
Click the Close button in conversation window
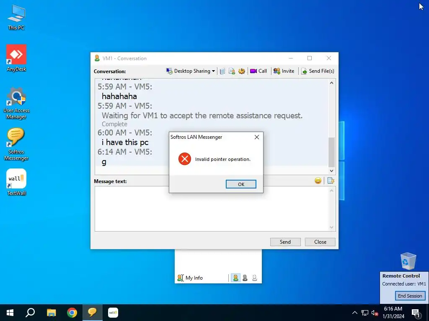coord(320,242)
